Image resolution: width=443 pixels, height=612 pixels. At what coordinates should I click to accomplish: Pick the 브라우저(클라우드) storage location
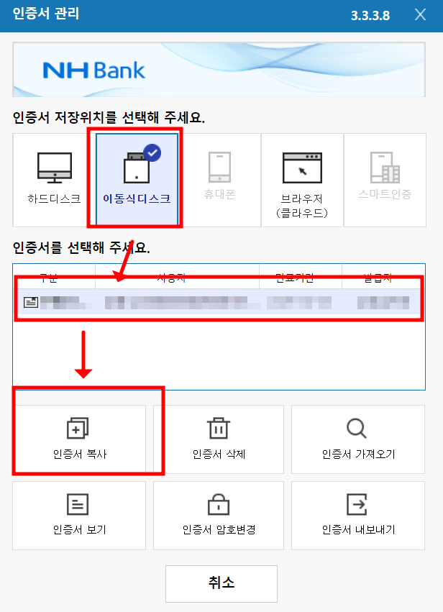click(302, 180)
